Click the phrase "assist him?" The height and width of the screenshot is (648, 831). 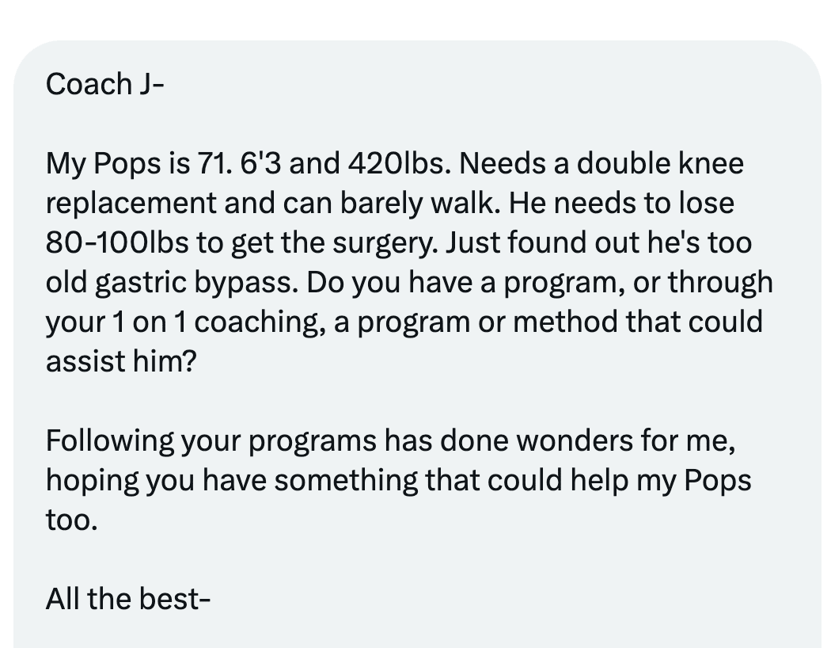tap(120, 362)
